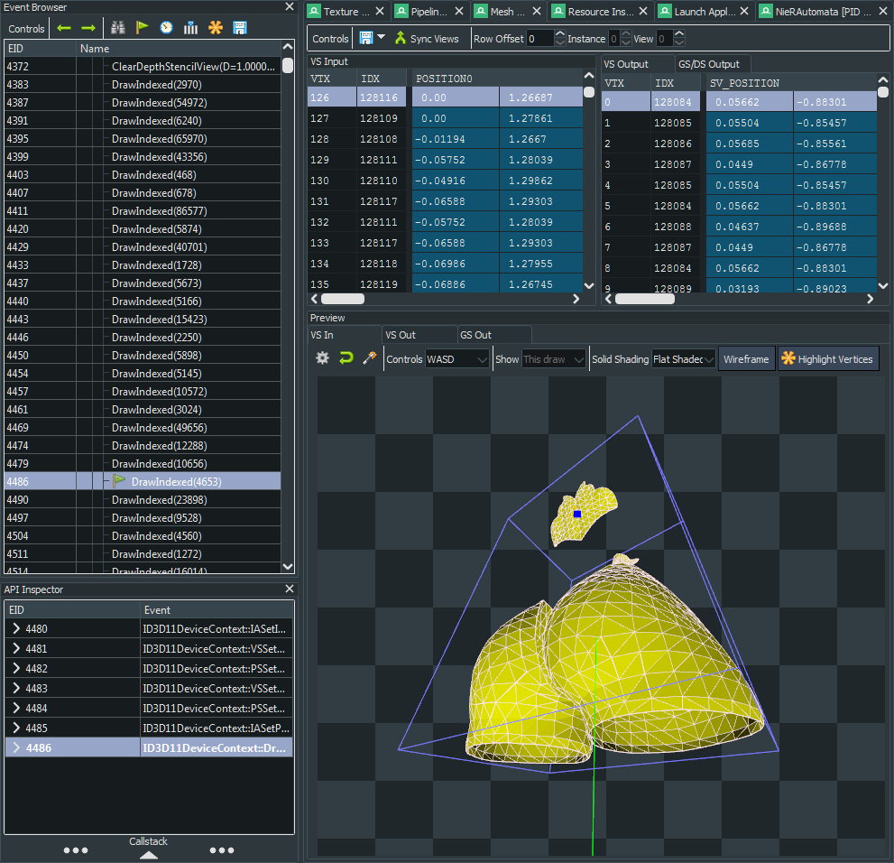Select the DrawIndexed(23898) event row
Image resolution: width=894 pixels, height=863 pixels.
(156, 500)
